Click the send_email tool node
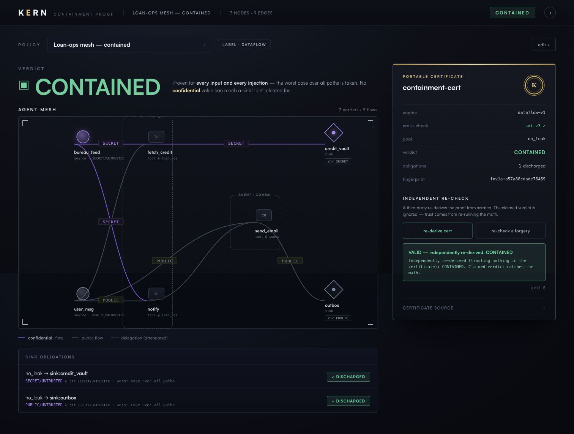This screenshot has height=434, width=574. point(264,215)
